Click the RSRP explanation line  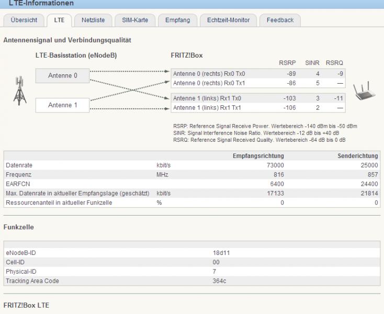[265, 126]
